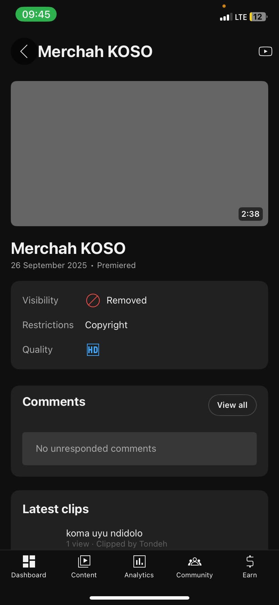Open video in YouTube via play icon
This screenshot has height=605, width=279.
(265, 51)
